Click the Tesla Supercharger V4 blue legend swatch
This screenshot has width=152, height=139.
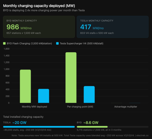(57, 43)
